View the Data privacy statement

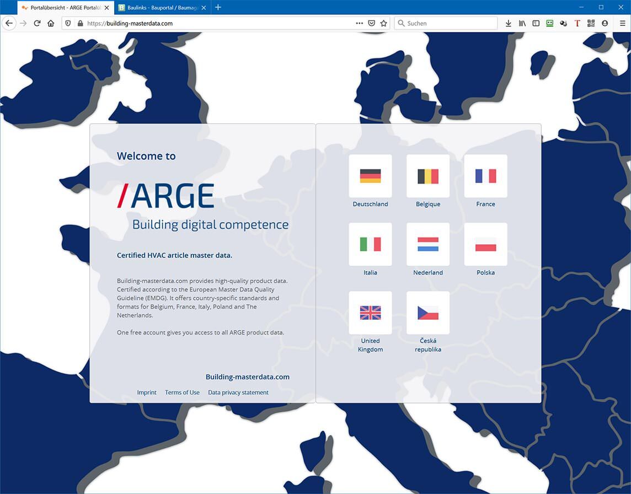tap(238, 392)
